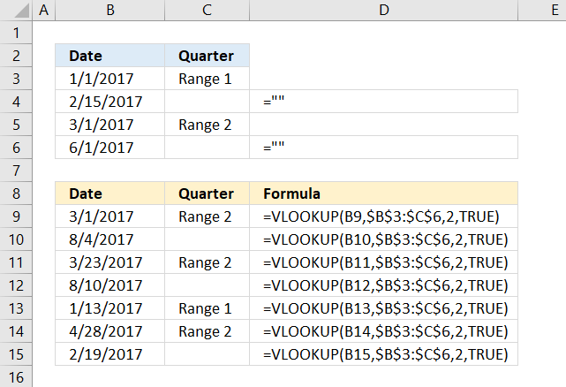Select column A header
This screenshot has width=566, height=387.
43,10
